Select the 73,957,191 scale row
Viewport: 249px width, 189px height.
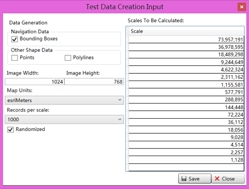tap(186, 40)
